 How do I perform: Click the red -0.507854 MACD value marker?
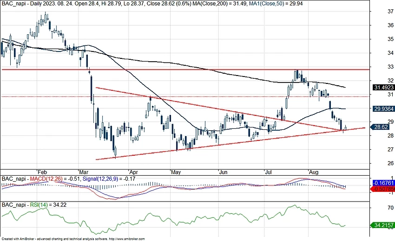pos(383,189)
